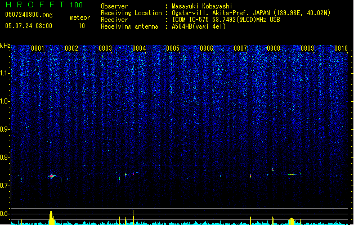Click the 0808 time marker
Viewport: 354px width, 225px height.
coord(274,48)
